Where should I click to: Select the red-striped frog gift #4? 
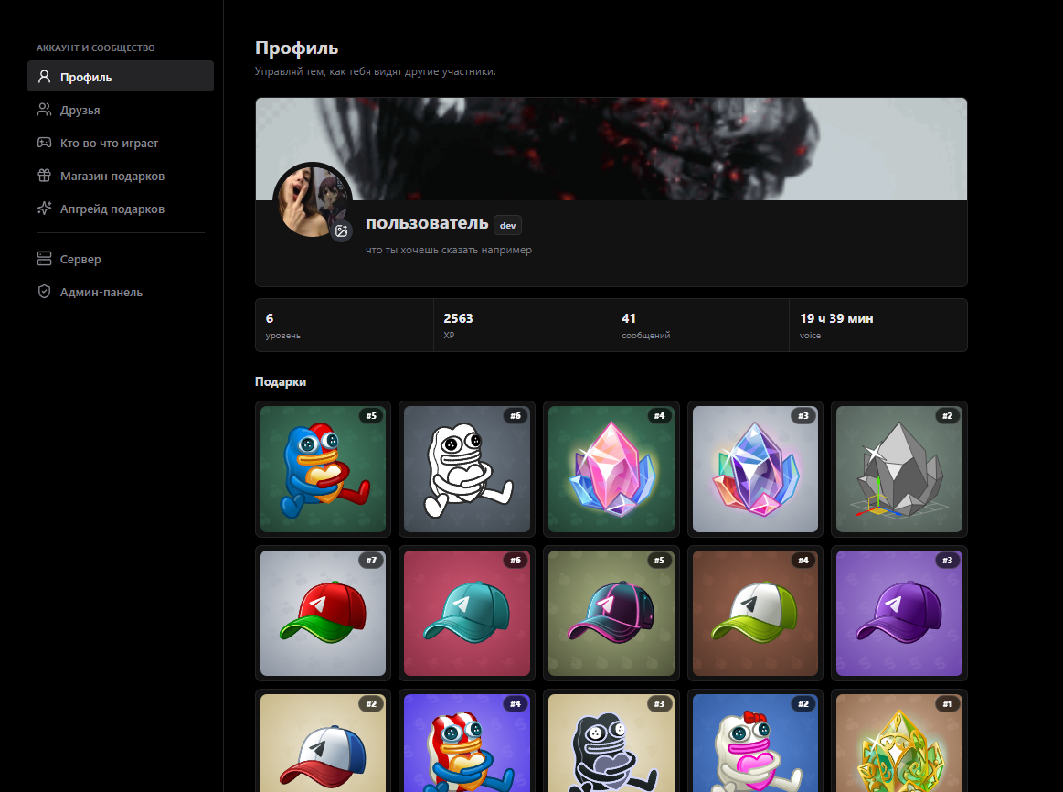(x=467, y=741)
